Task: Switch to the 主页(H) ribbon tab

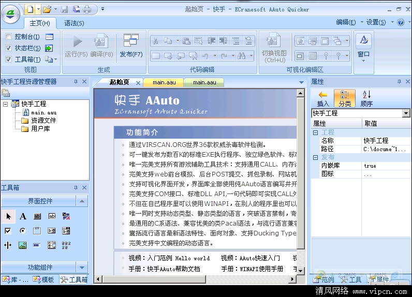Action: pos(40,23)
